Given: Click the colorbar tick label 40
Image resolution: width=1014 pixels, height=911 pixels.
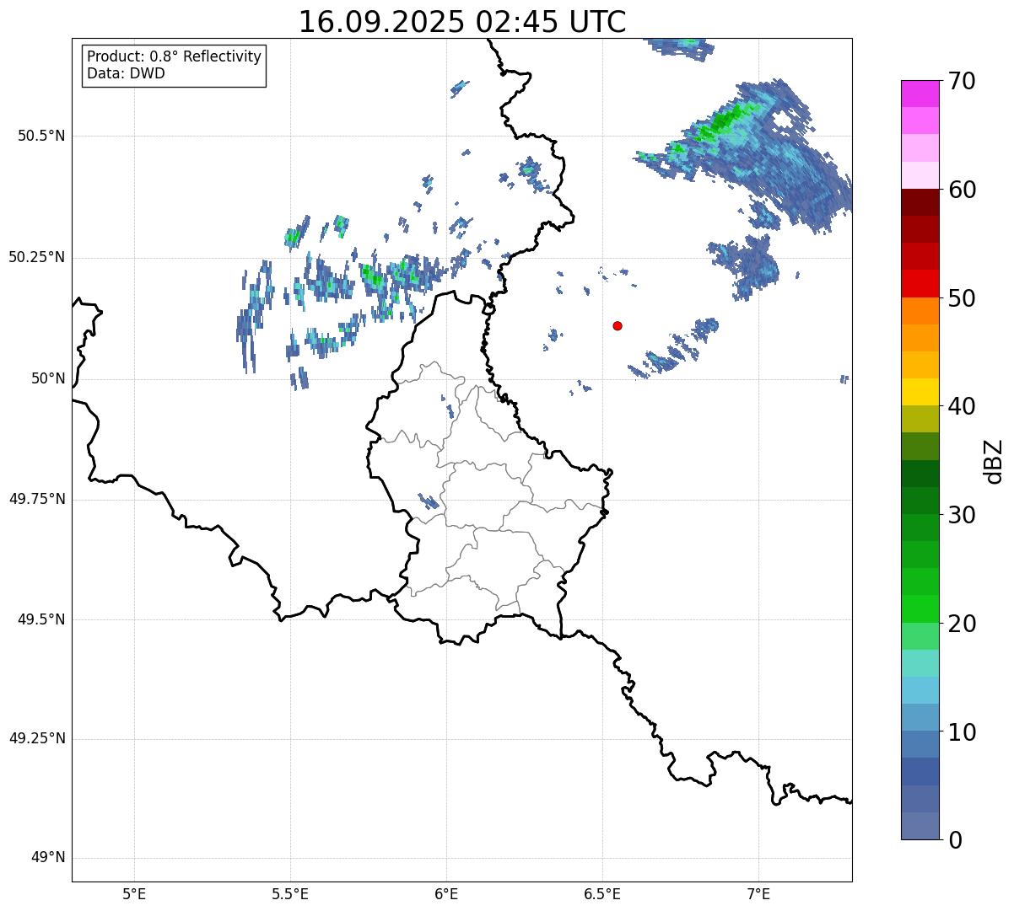Looking at the screenshot, I should click(x=962, y=407).
